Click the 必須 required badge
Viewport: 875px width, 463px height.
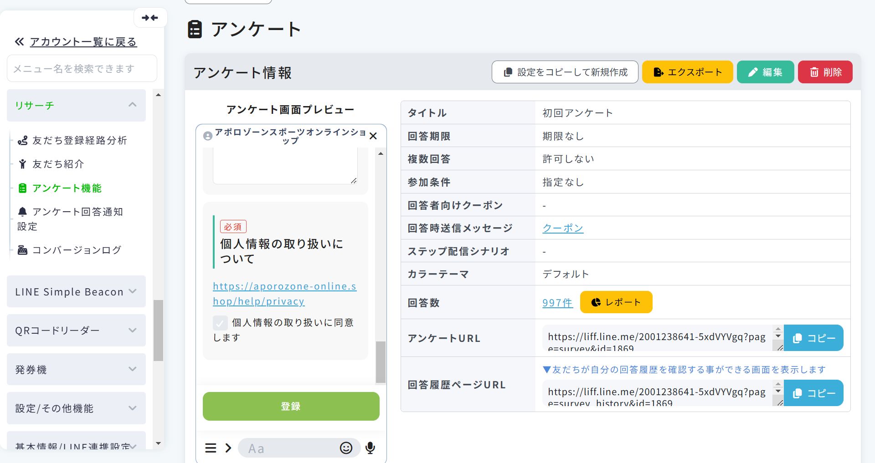point(233,227)
